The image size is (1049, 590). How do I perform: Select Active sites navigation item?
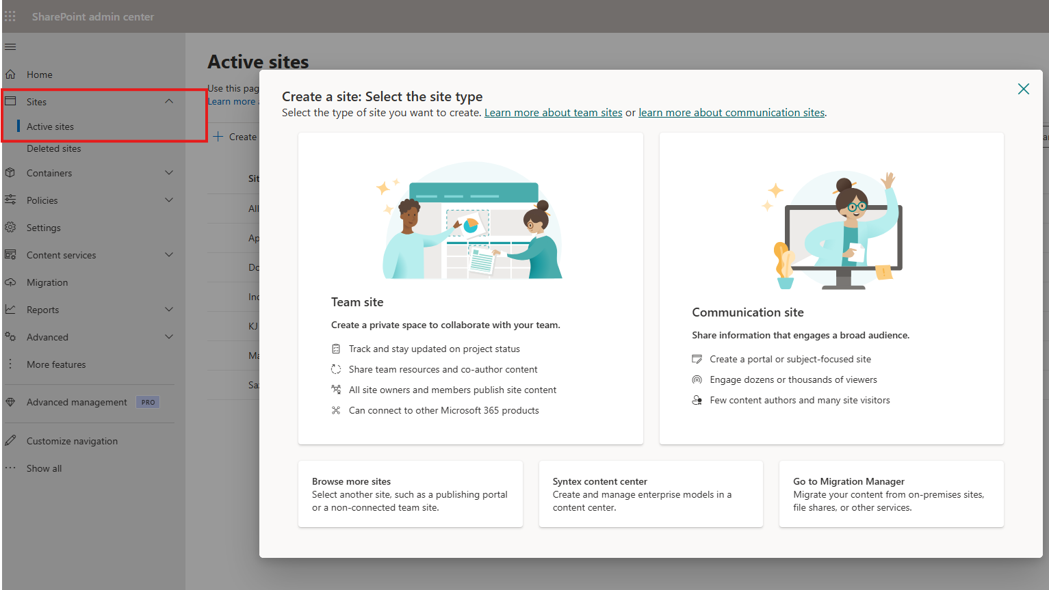click(x=51, y=126)
